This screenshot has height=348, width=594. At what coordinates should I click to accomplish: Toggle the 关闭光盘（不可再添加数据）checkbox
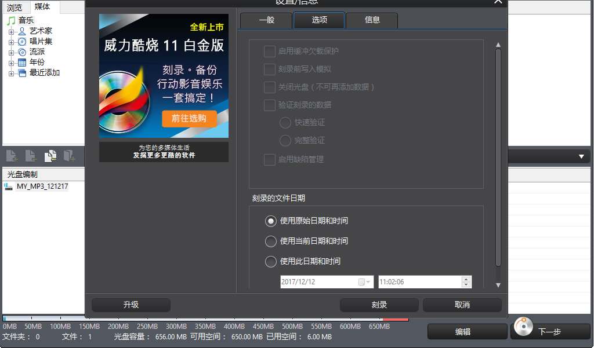point(269,87)
